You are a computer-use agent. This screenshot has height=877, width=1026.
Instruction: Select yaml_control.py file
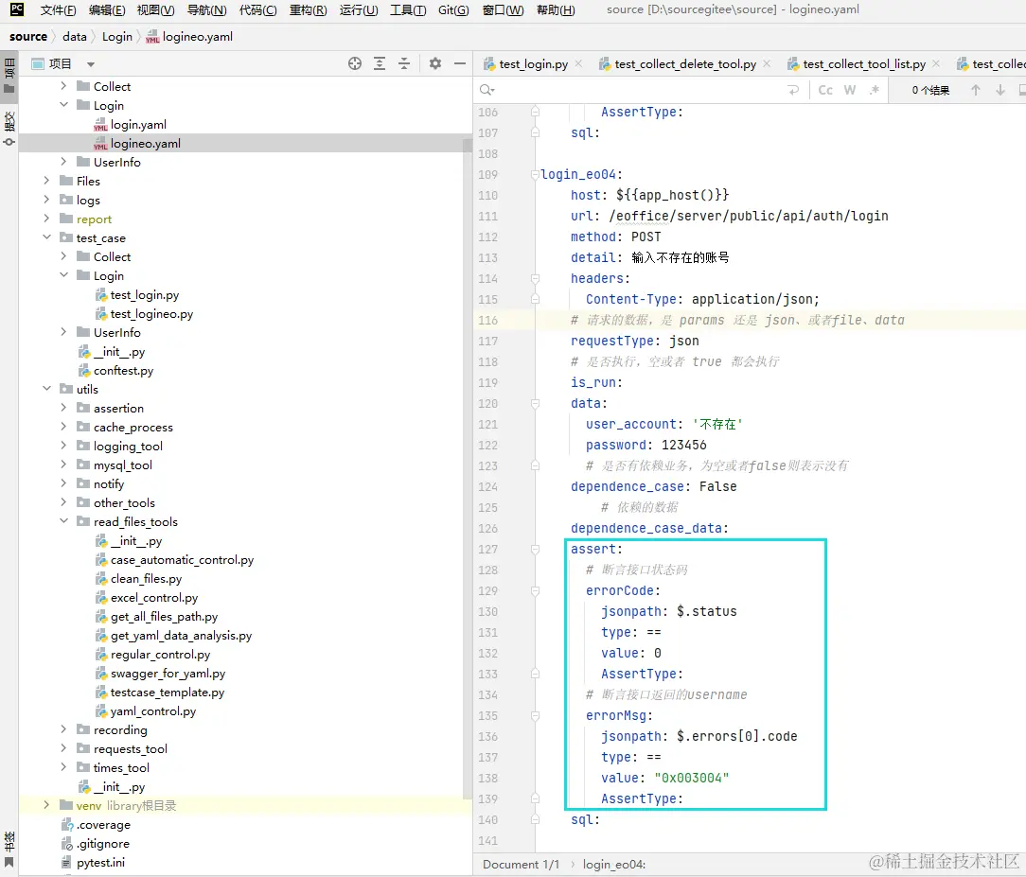click(x=153, y=711)
